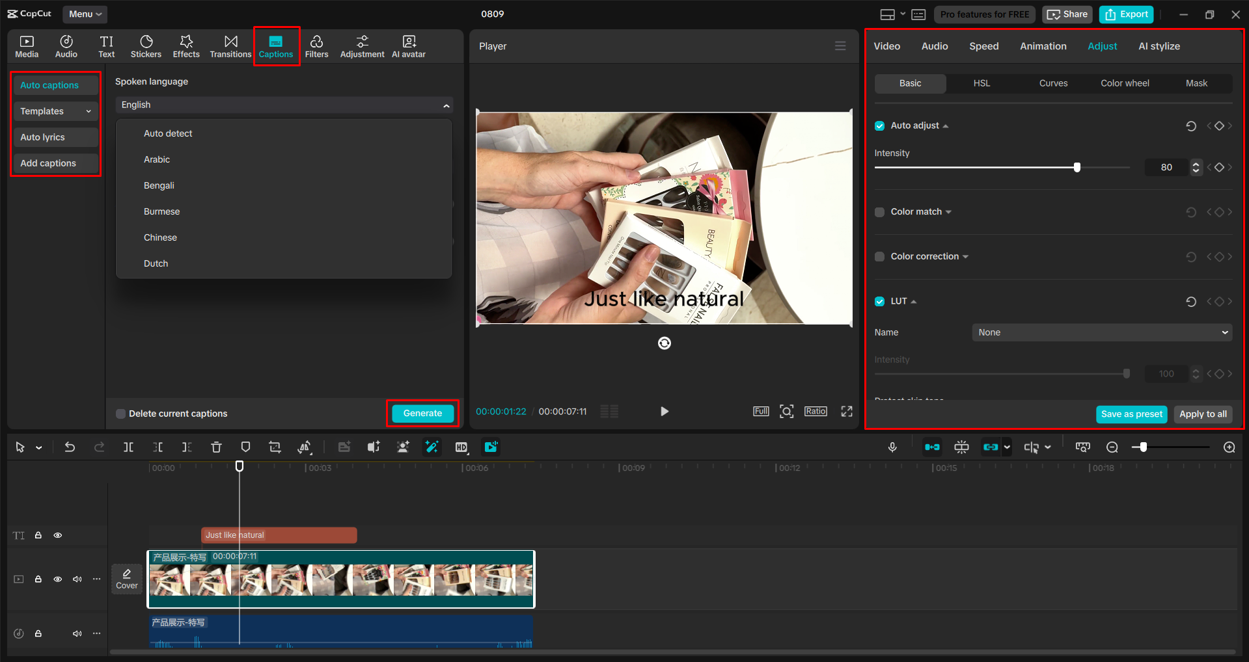Toggle the Color match checkbox
The image size is (1249, 662).
tap(879, 211)
